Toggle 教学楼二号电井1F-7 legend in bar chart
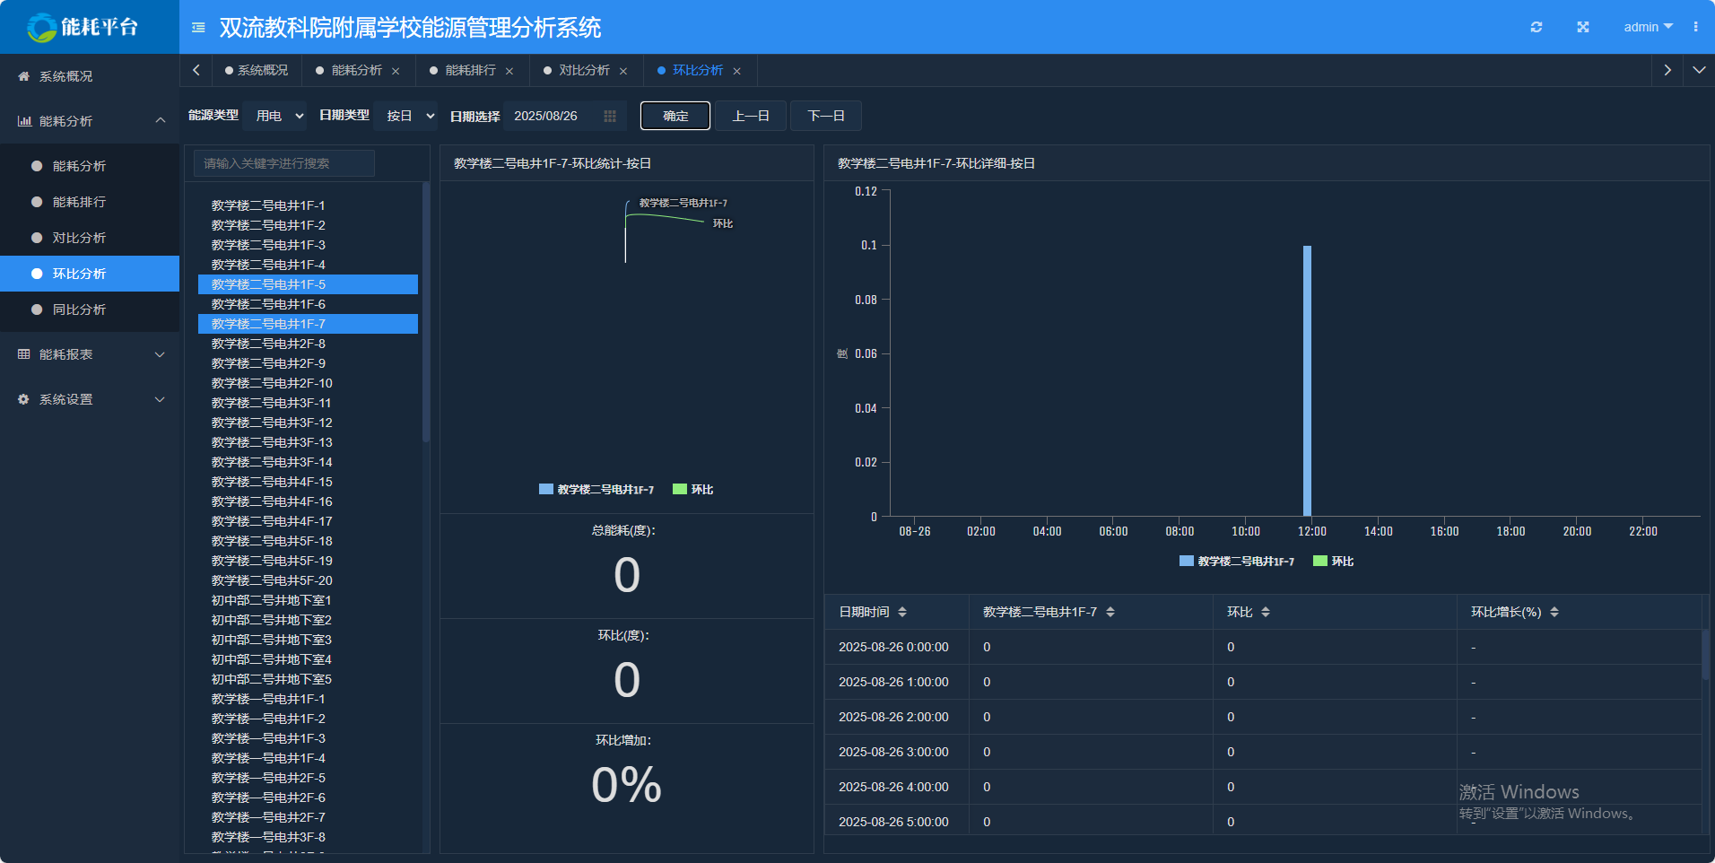Image resolution: width=1715 pixels, height=863 pixels. click(x=1236, y=562)
